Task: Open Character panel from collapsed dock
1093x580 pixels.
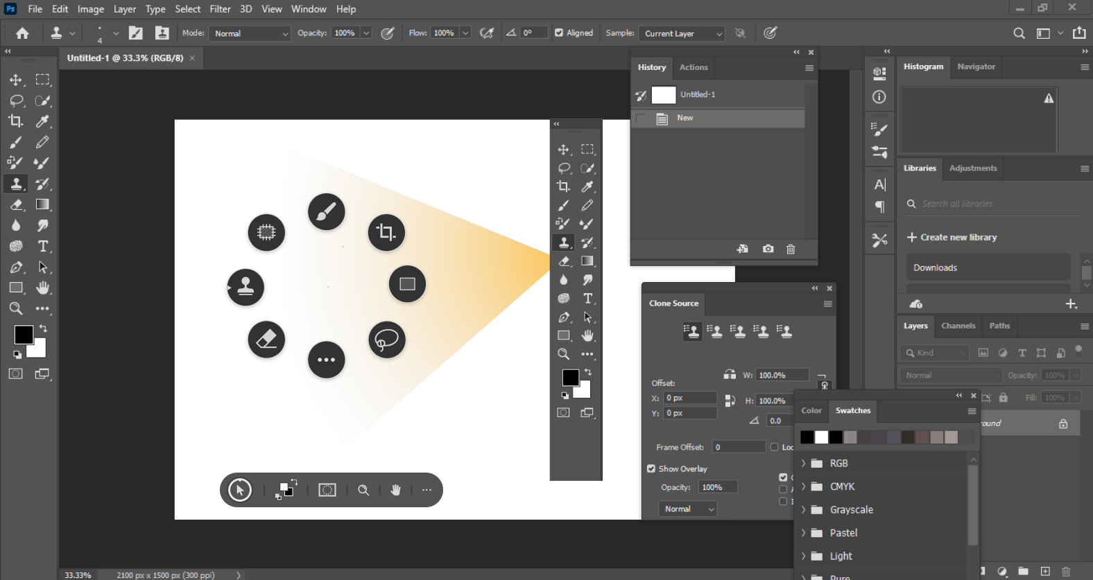Action: (879, 184)
